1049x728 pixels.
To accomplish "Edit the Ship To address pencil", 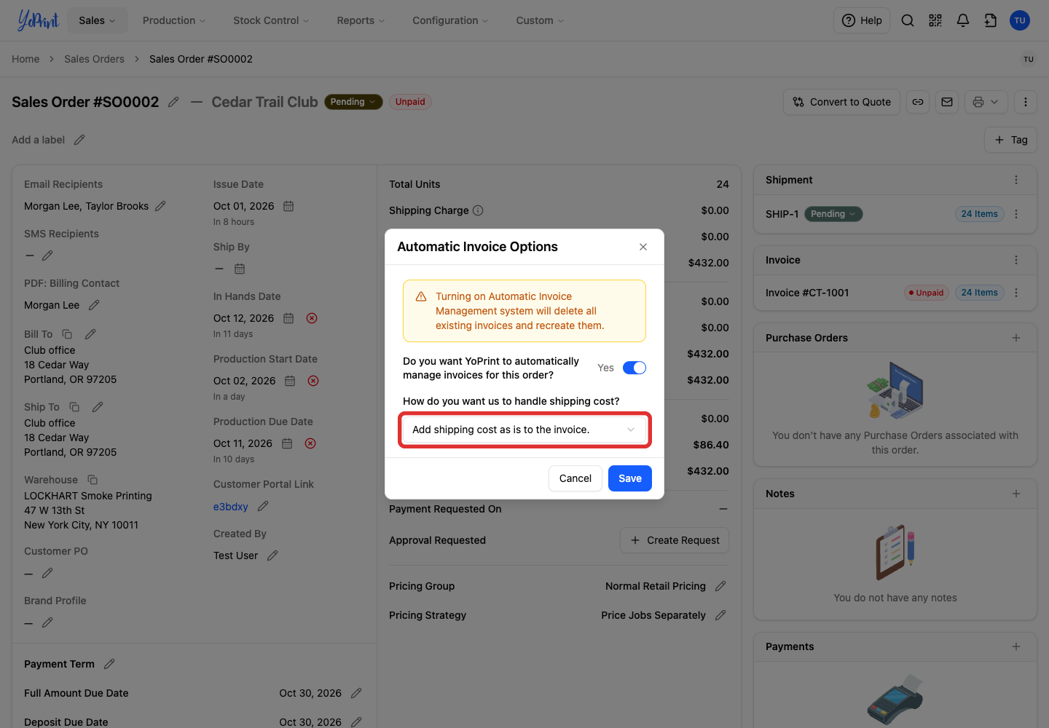I will [98, 407].
